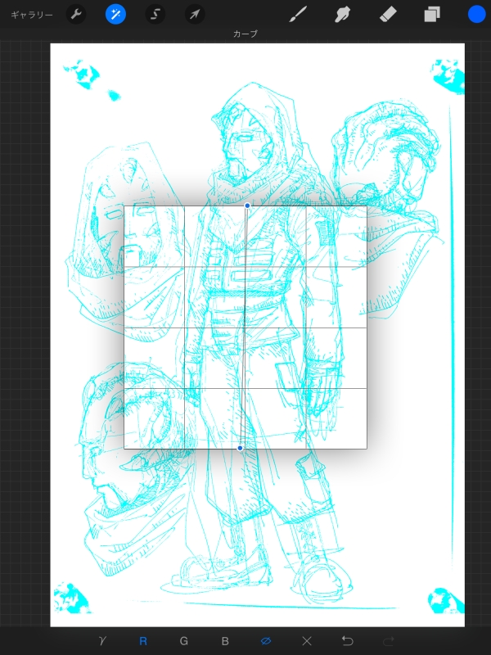Image resolution: width=491 pixels, height=655 pixels.
Task: Click the upper curve control point
Action: [x=247, y=206]
